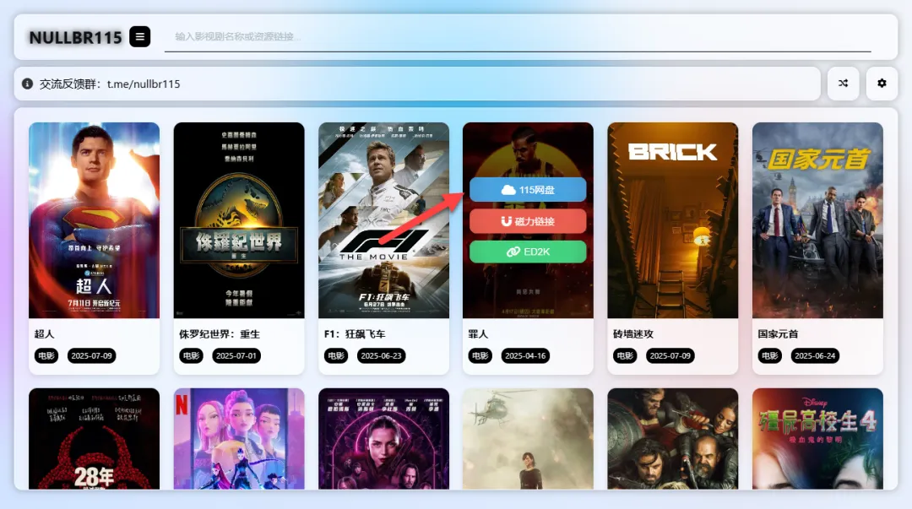Open the 国家元首 movie poster
912x509 pixels.
point(817,219)
